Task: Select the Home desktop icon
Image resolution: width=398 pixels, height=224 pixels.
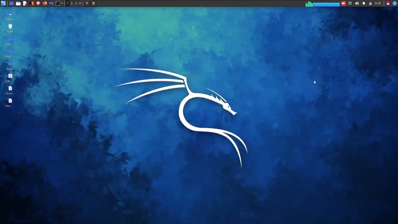Action: [x=10, y=16]
